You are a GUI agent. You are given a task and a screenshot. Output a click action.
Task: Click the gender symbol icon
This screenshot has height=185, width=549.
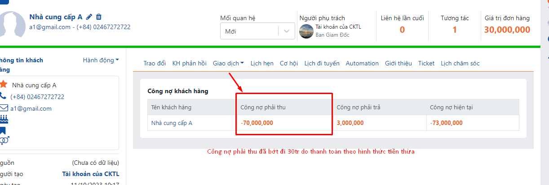(x=4, y=141)
